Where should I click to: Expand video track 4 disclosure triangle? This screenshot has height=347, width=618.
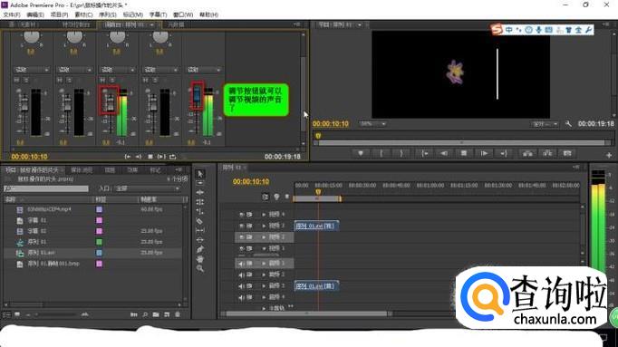(264, 214)
